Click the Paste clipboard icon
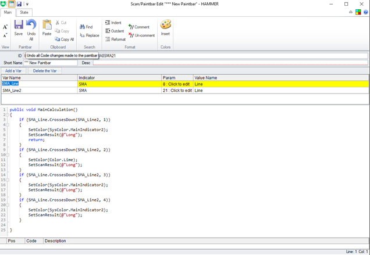 point(47,24)
